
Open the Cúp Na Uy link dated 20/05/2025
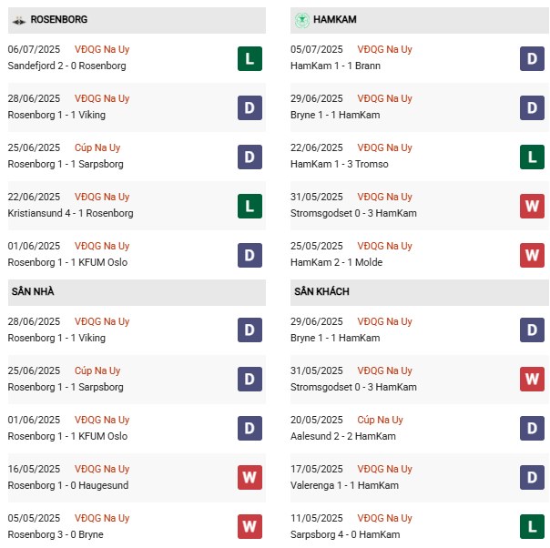pyautogui.click(x=381, y=421)
